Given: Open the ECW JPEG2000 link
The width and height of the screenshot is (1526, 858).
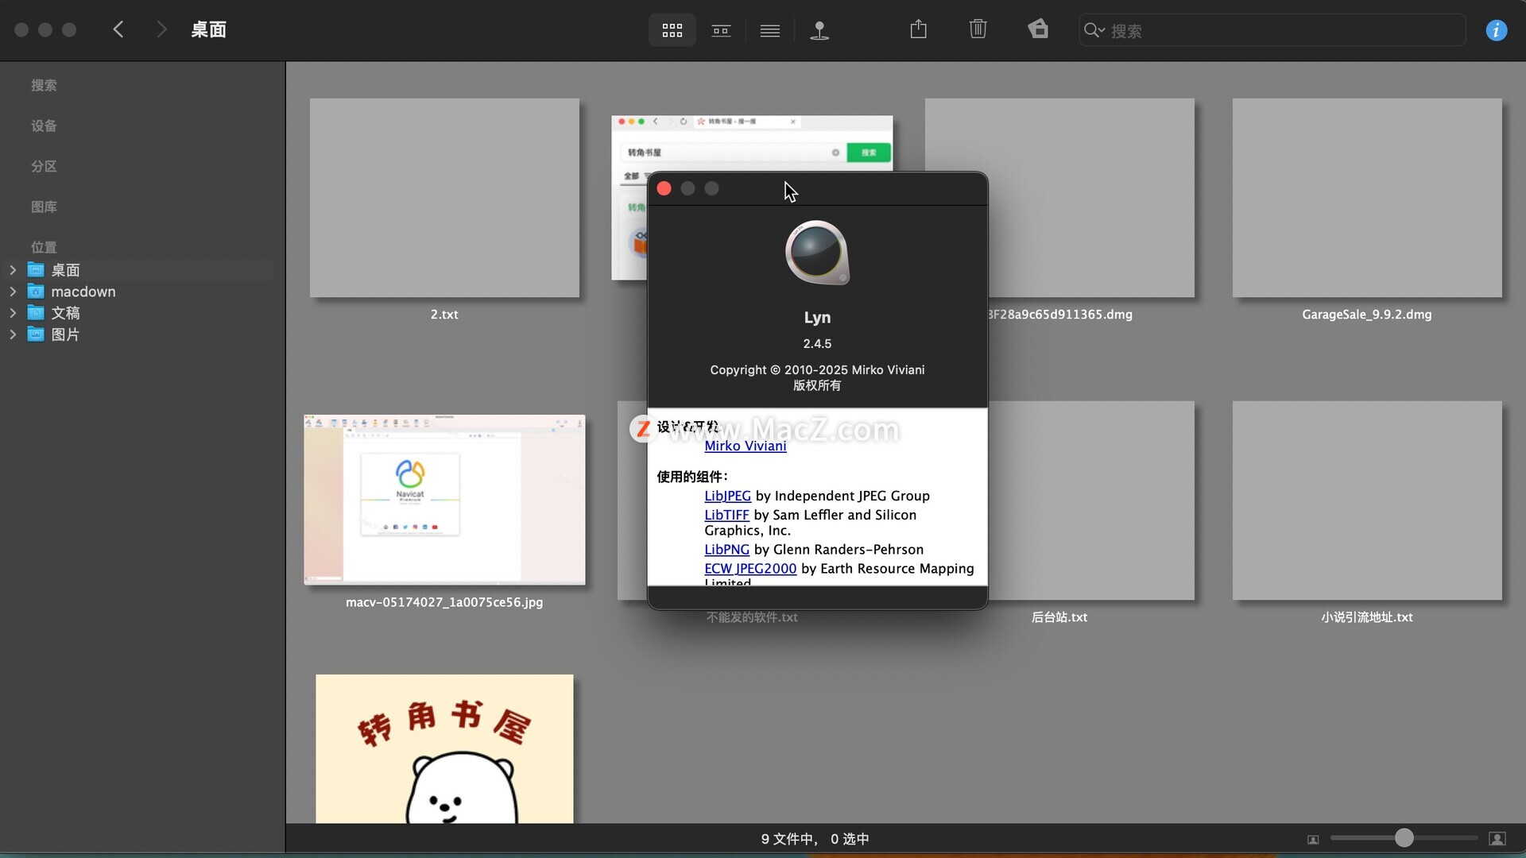Looking at the screenshot, I should click(x=750, y=569).
